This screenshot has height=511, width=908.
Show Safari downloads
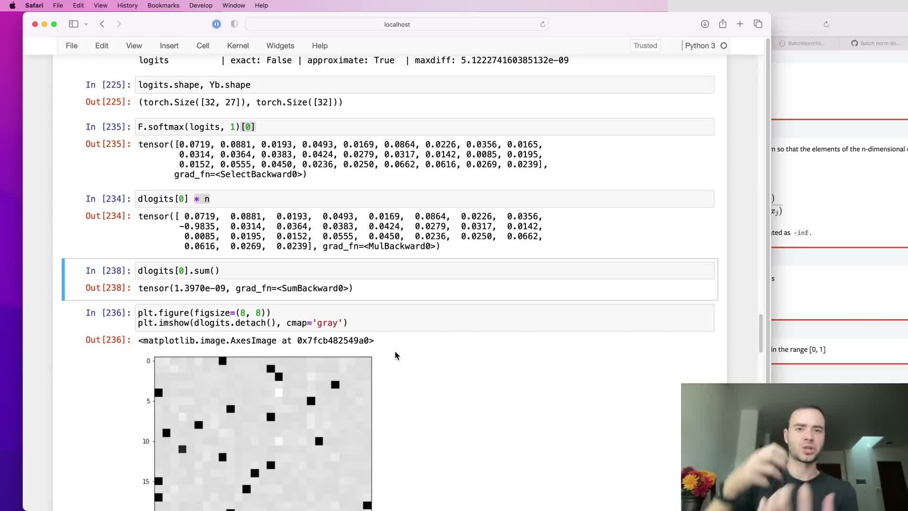[705, 24]
